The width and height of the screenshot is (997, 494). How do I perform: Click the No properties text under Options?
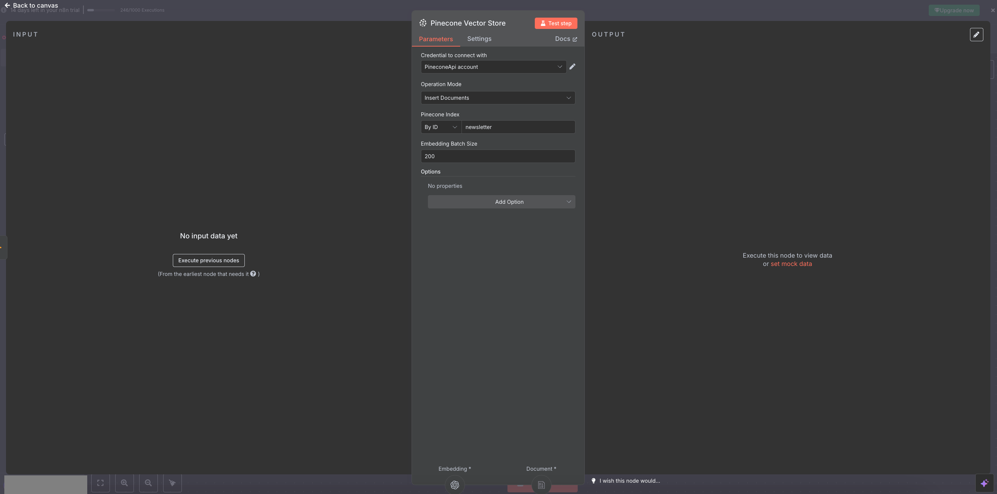pos(445,186)
